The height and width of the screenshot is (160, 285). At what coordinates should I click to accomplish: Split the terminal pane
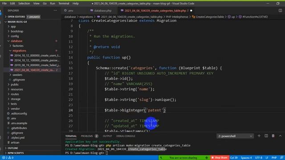(x=266, y=136)
